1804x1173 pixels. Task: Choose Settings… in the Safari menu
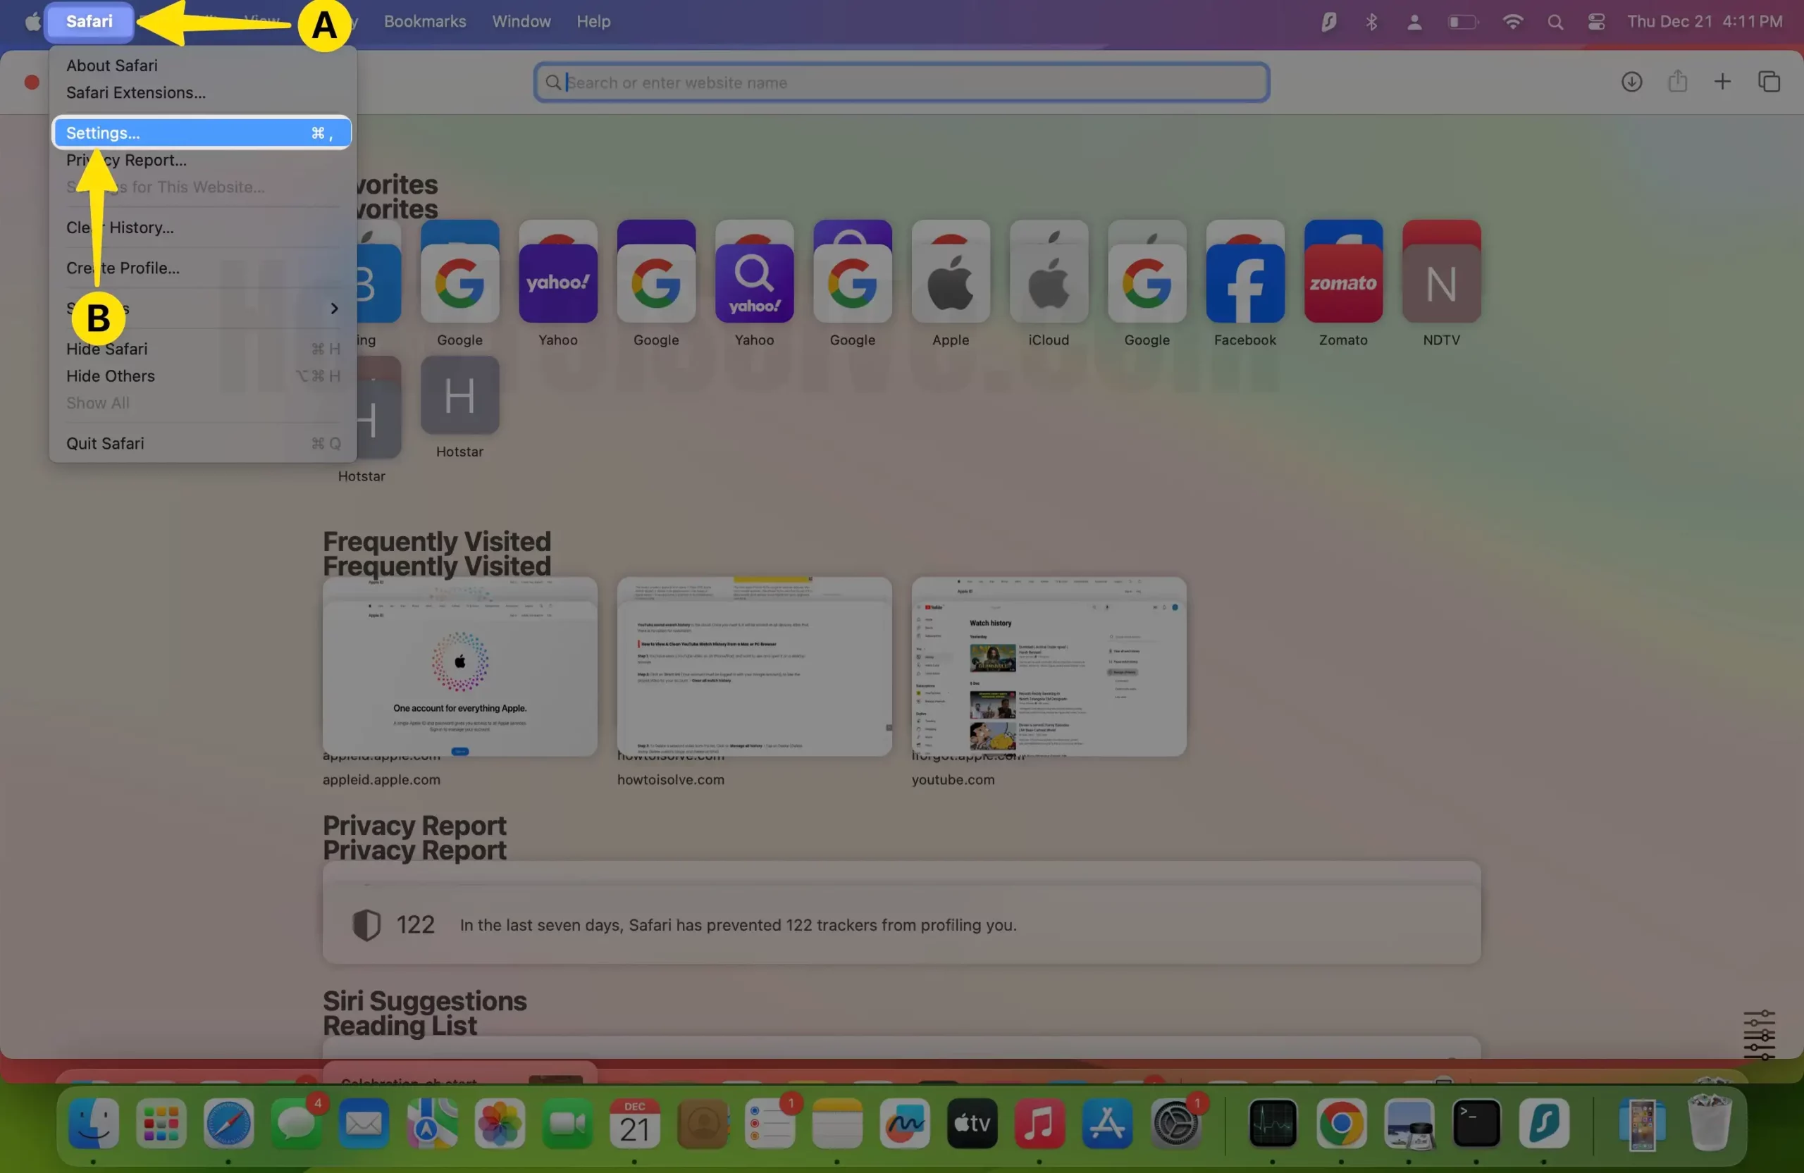pos(202,132)
